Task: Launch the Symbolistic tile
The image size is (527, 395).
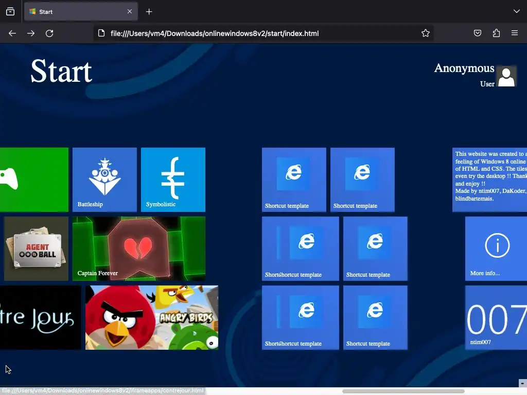Action: [173, 179]
